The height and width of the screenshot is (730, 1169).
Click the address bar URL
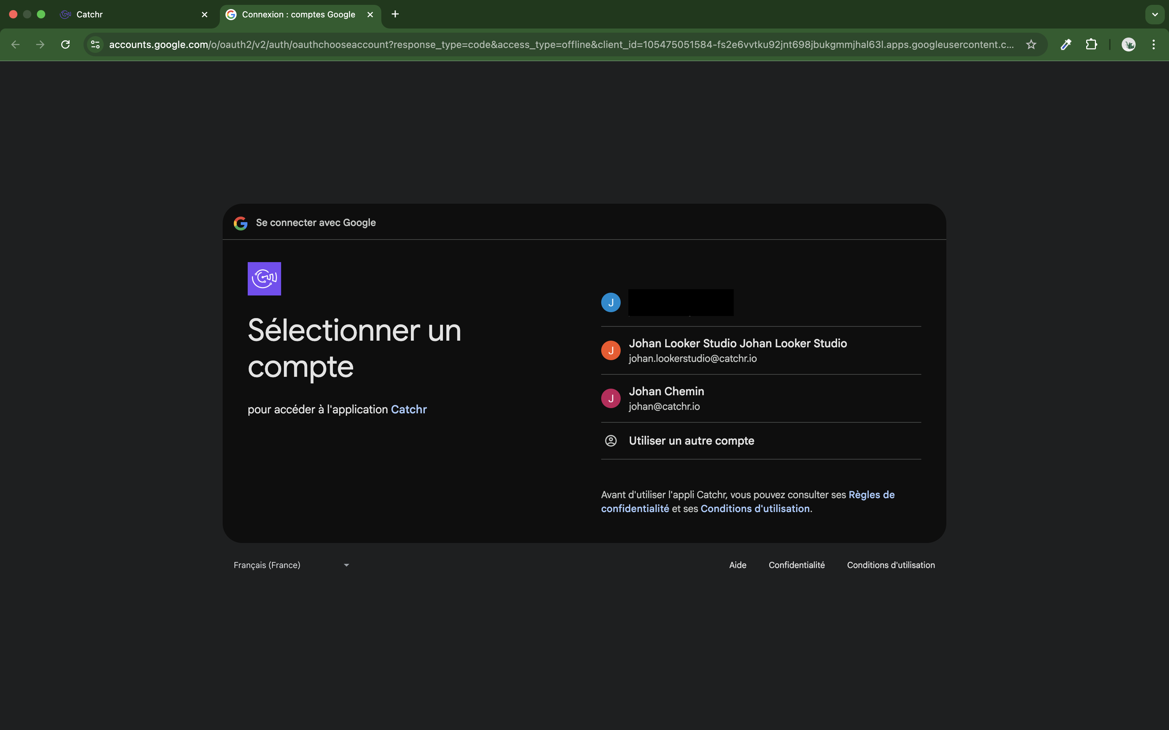coord(561,44)
